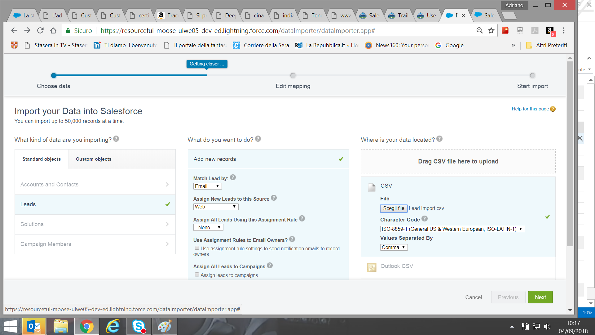595x335 pixels.
Task: Reload the page in Chrome
Action: pos(40,30)
